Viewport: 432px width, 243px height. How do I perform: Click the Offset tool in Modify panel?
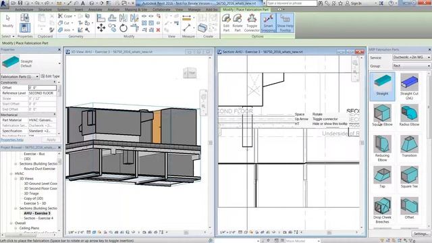tap(112, 18)
